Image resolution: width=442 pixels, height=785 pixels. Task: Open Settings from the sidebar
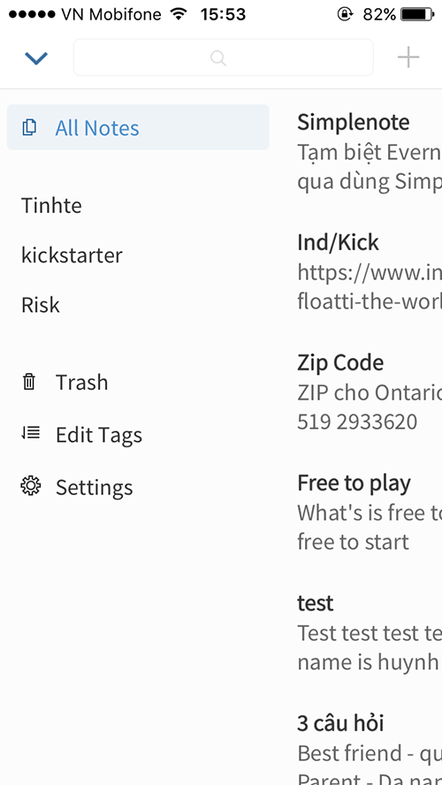click(x=94, y=486)
